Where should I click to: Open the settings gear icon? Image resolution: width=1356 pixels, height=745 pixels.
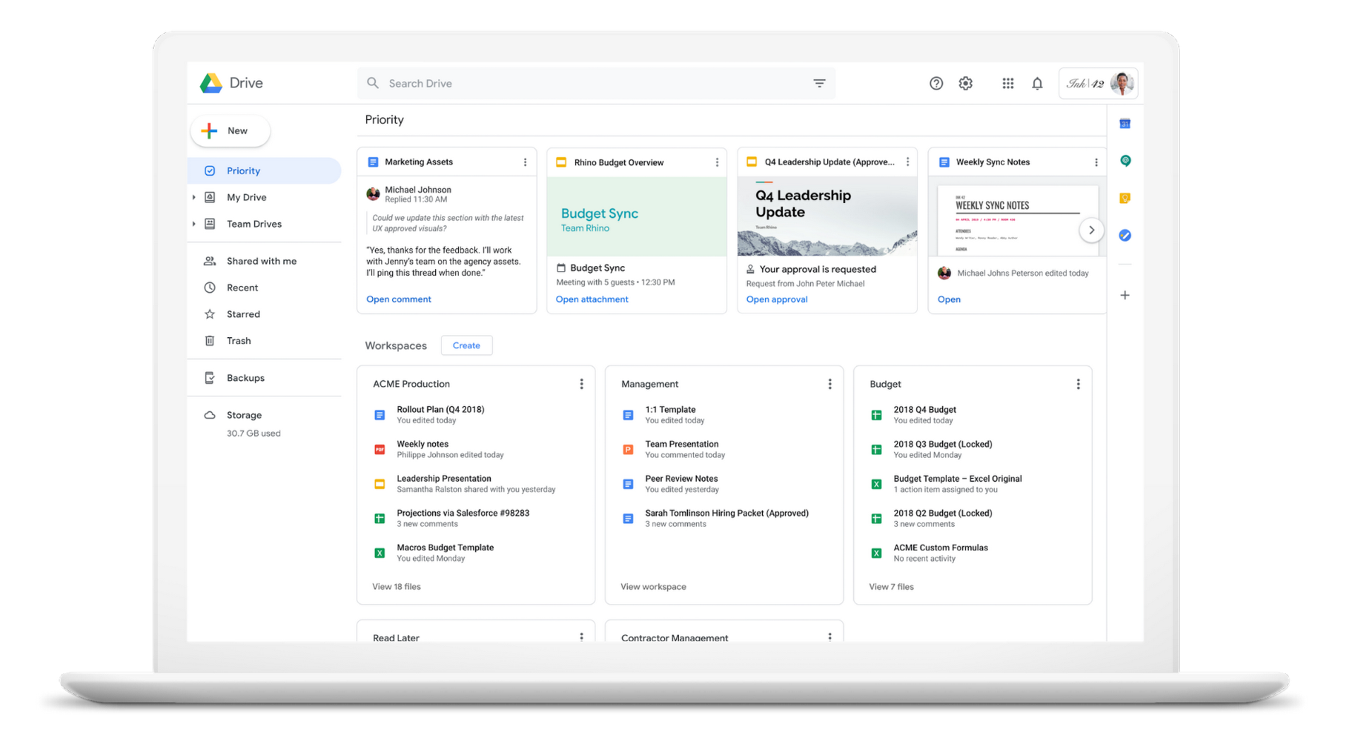pos(965,83)
